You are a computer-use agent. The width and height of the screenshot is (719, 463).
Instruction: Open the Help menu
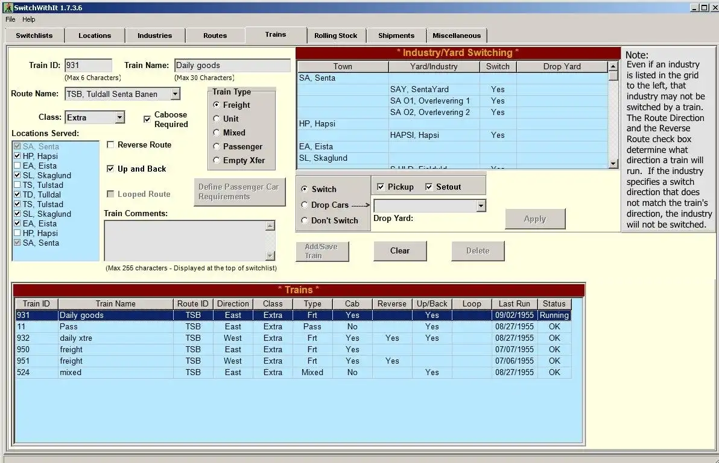(28, 19)
